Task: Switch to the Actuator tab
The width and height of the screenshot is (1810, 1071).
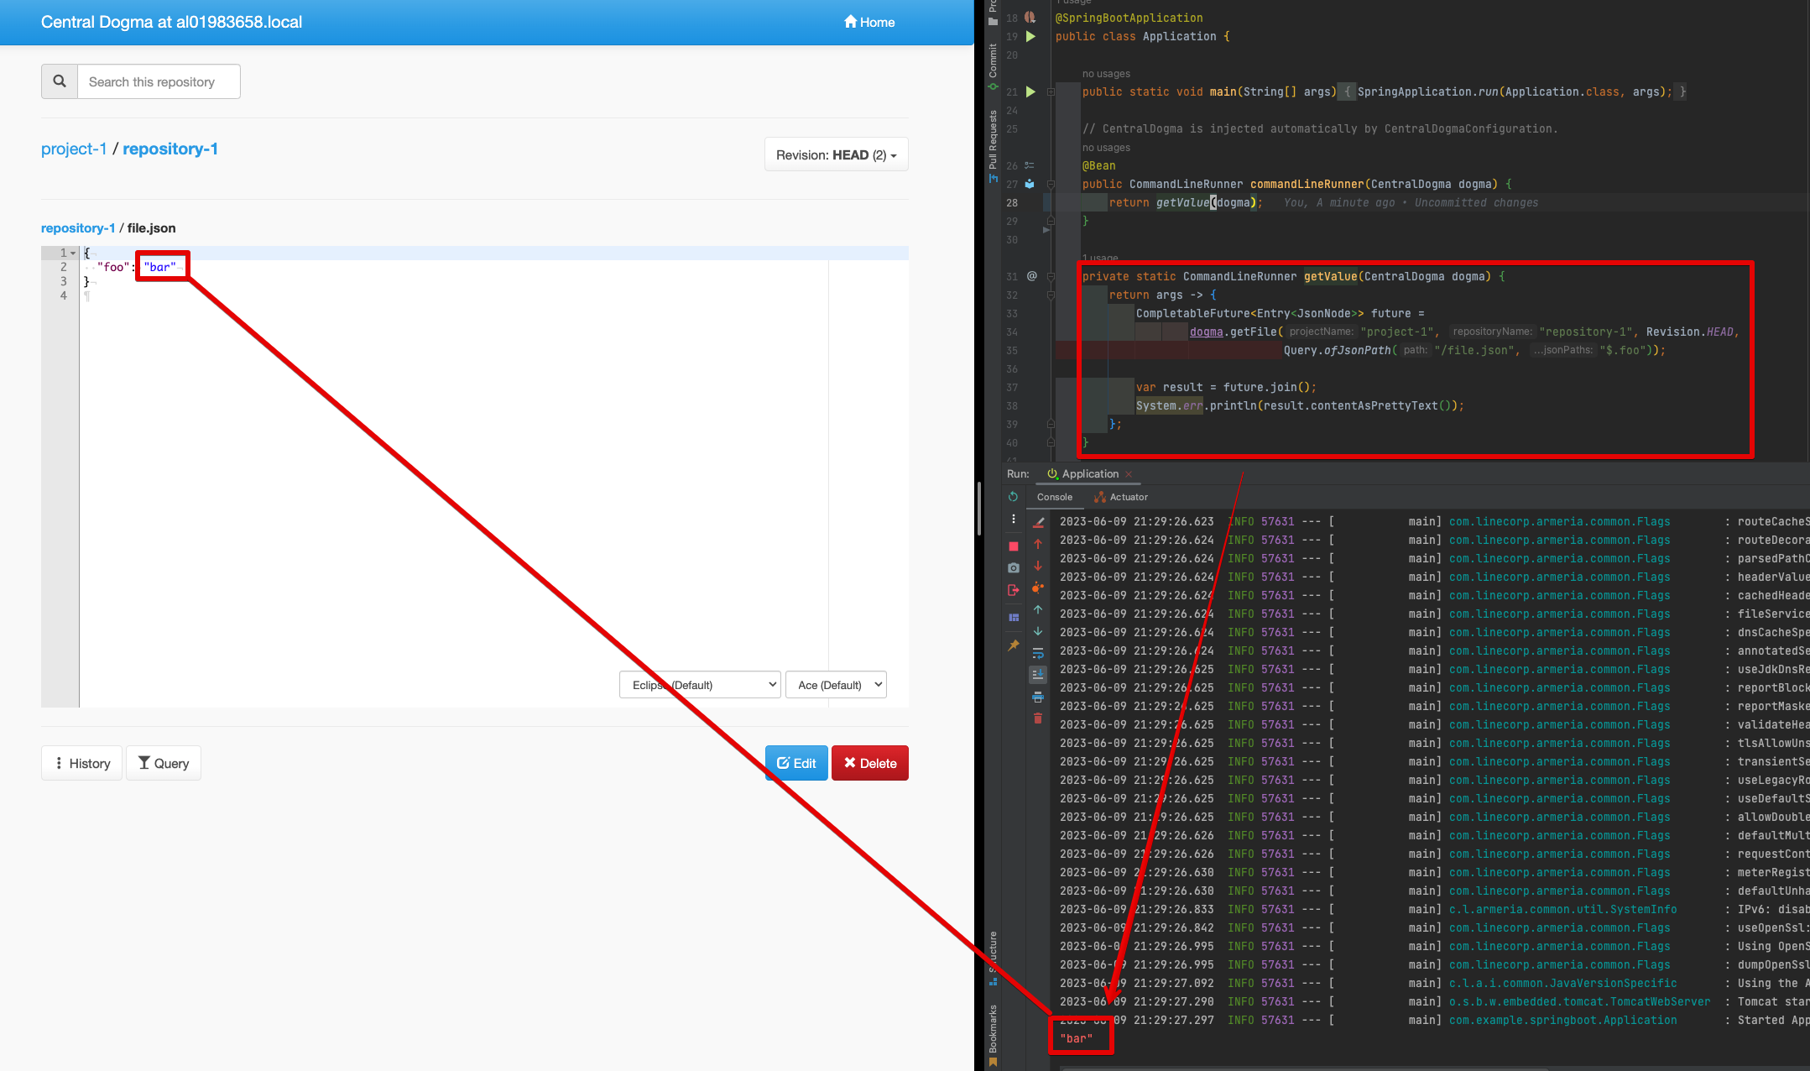Action: point(1120,497)
